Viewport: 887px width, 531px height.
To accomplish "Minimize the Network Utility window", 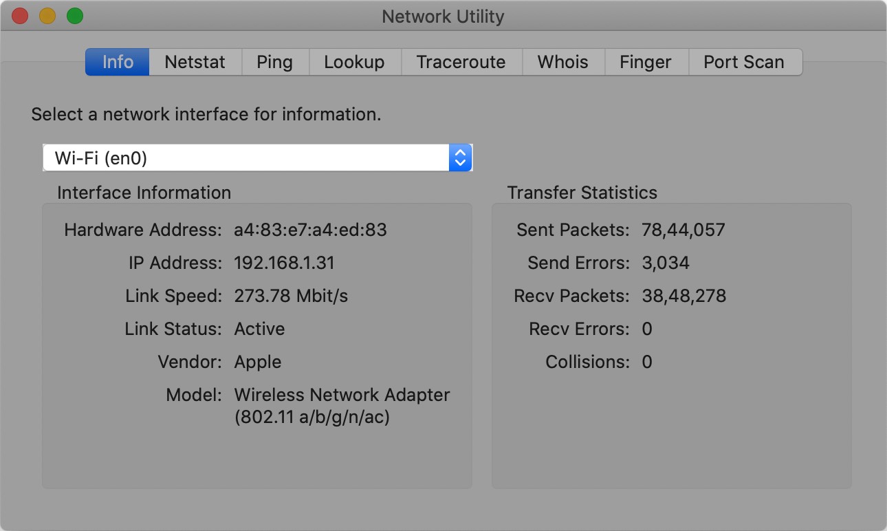I will (x=47, y=15).
